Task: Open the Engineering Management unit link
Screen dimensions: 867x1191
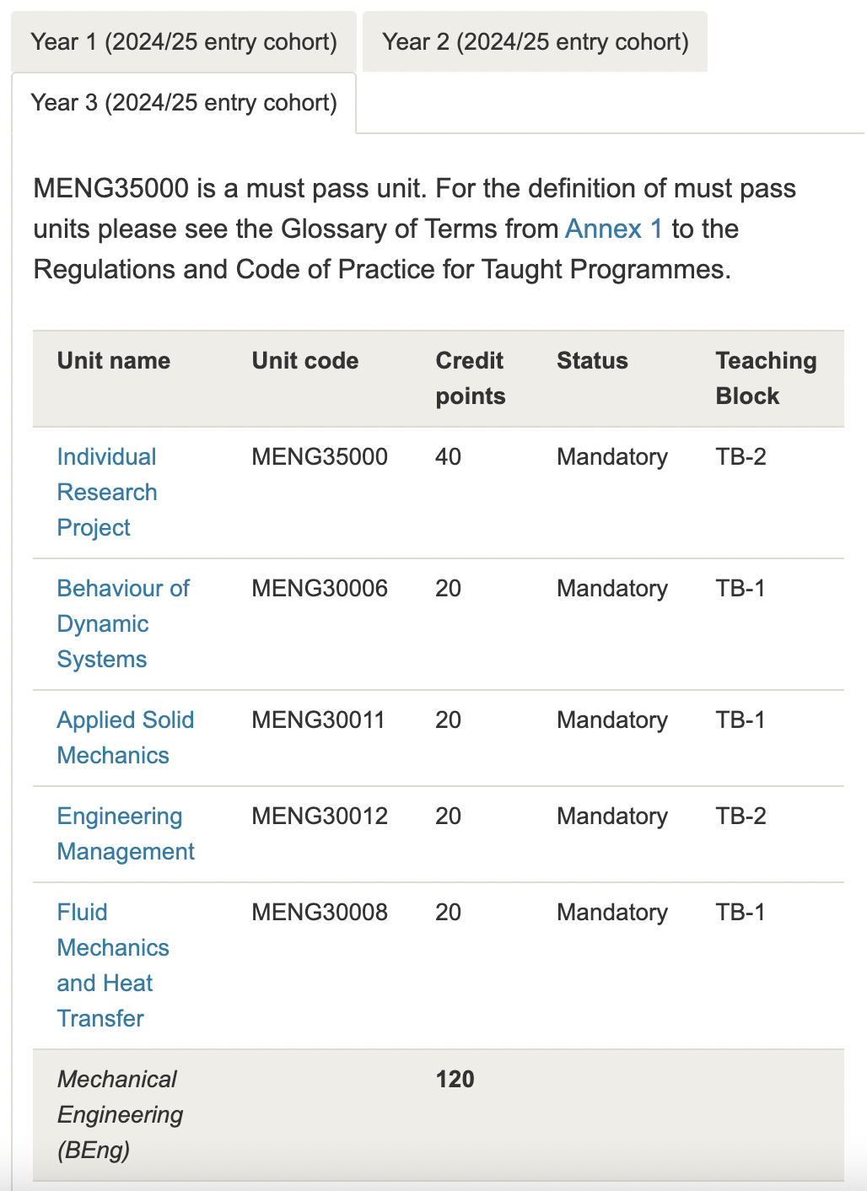Action: (126, 833)
